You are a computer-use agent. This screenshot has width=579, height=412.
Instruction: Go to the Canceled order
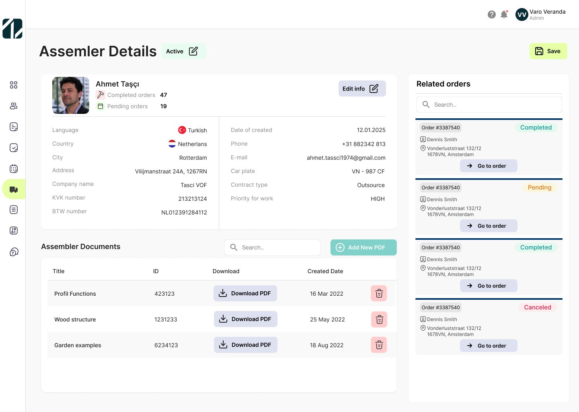point(489,346)
